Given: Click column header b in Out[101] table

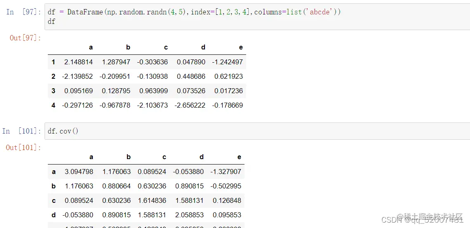Looking at the screenshot, I should [x=129, y=157].
